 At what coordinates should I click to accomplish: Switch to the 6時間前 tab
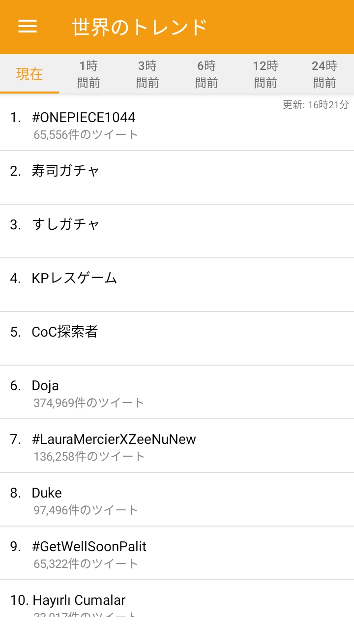point(206,74)
